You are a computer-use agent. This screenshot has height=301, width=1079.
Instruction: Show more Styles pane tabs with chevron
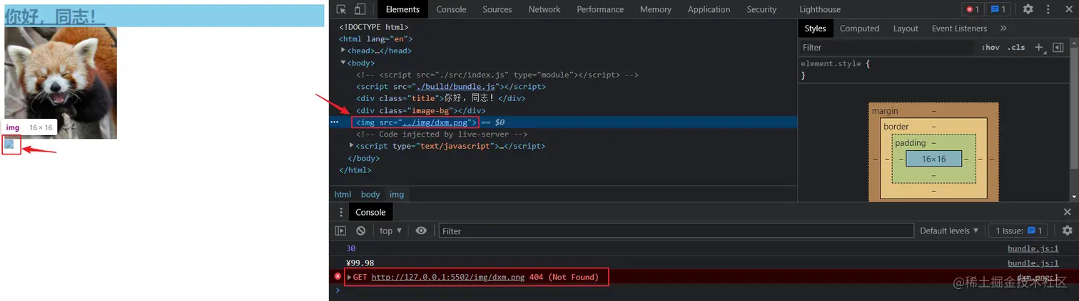(x=1003, y=28)
